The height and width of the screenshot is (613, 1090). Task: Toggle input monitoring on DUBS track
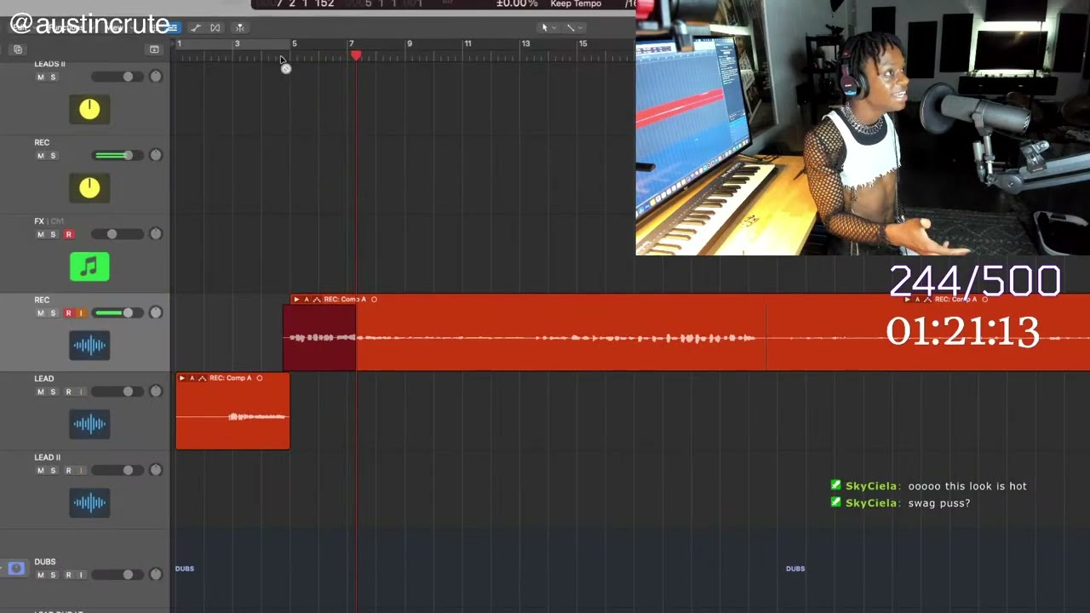81,576
